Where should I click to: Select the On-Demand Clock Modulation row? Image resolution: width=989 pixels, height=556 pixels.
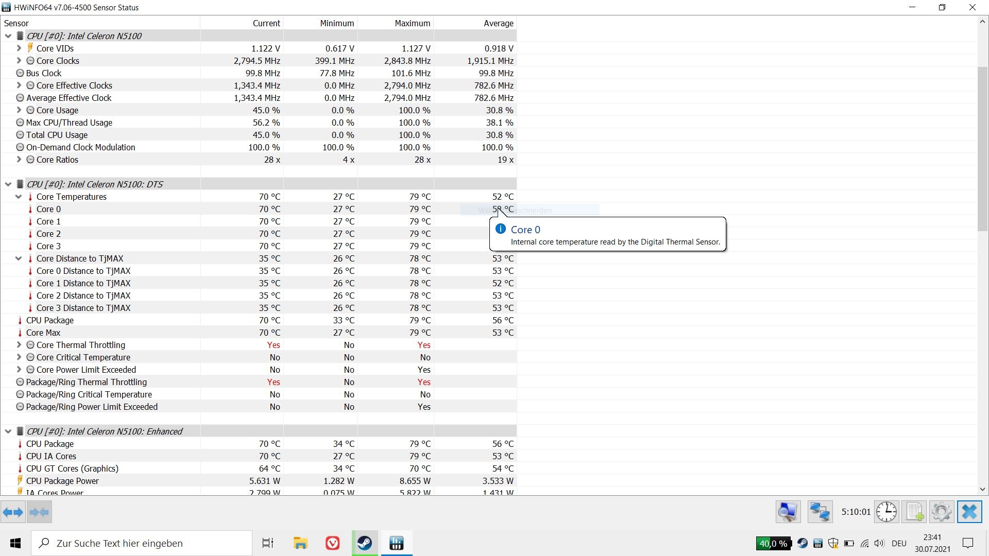[x=258, y=147]
